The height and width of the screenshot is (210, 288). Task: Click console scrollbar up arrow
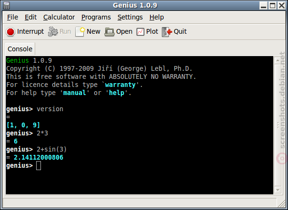click(278, 60)
